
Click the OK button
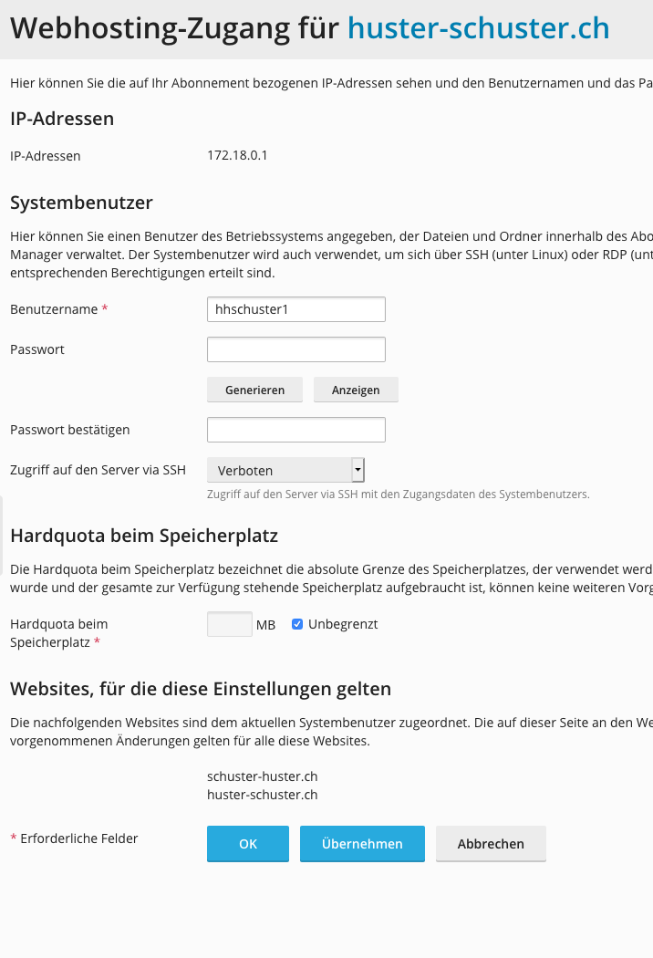pyautogui.click(x=248, y=844)
